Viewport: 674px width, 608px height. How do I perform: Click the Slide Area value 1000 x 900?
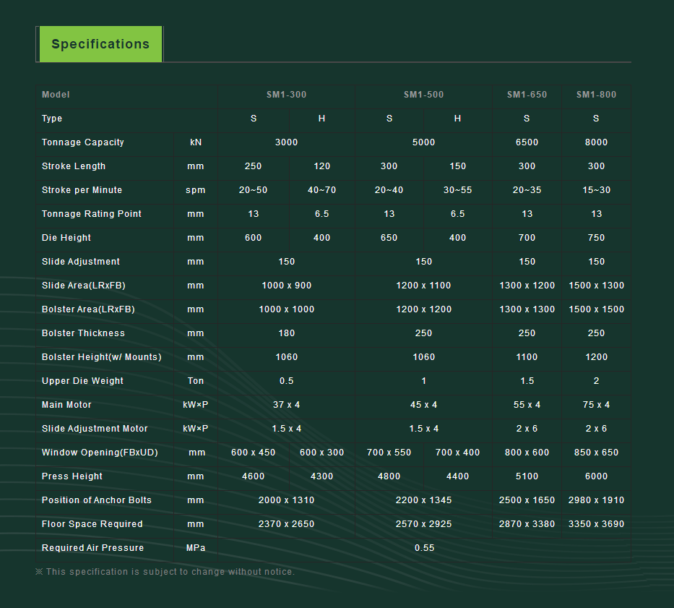coord(287,286)
